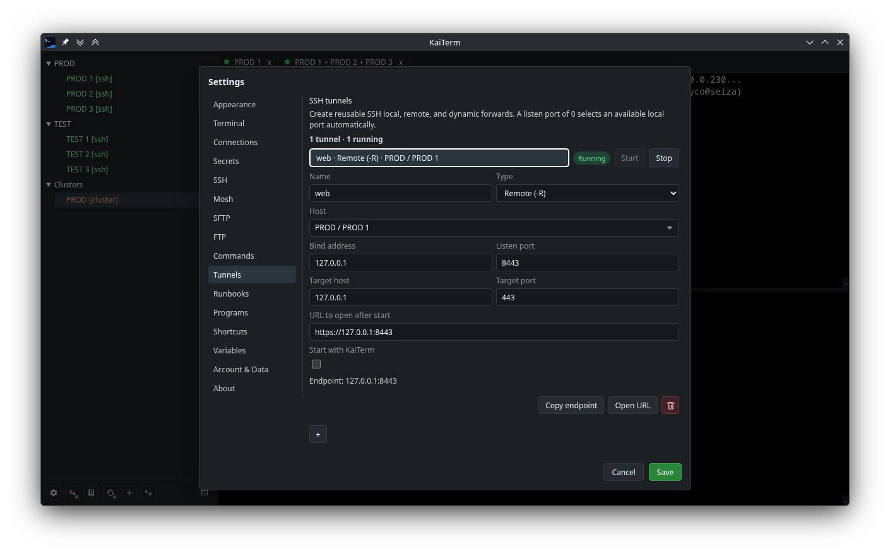Select the Tunnels settings section
This screenshot has width=890, height=554.
point(252,274)
